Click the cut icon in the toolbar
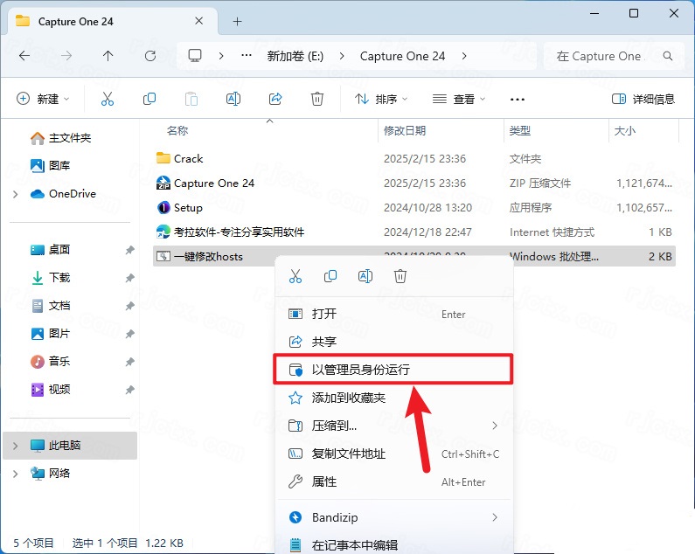The image size is (695, 554). 108,99
